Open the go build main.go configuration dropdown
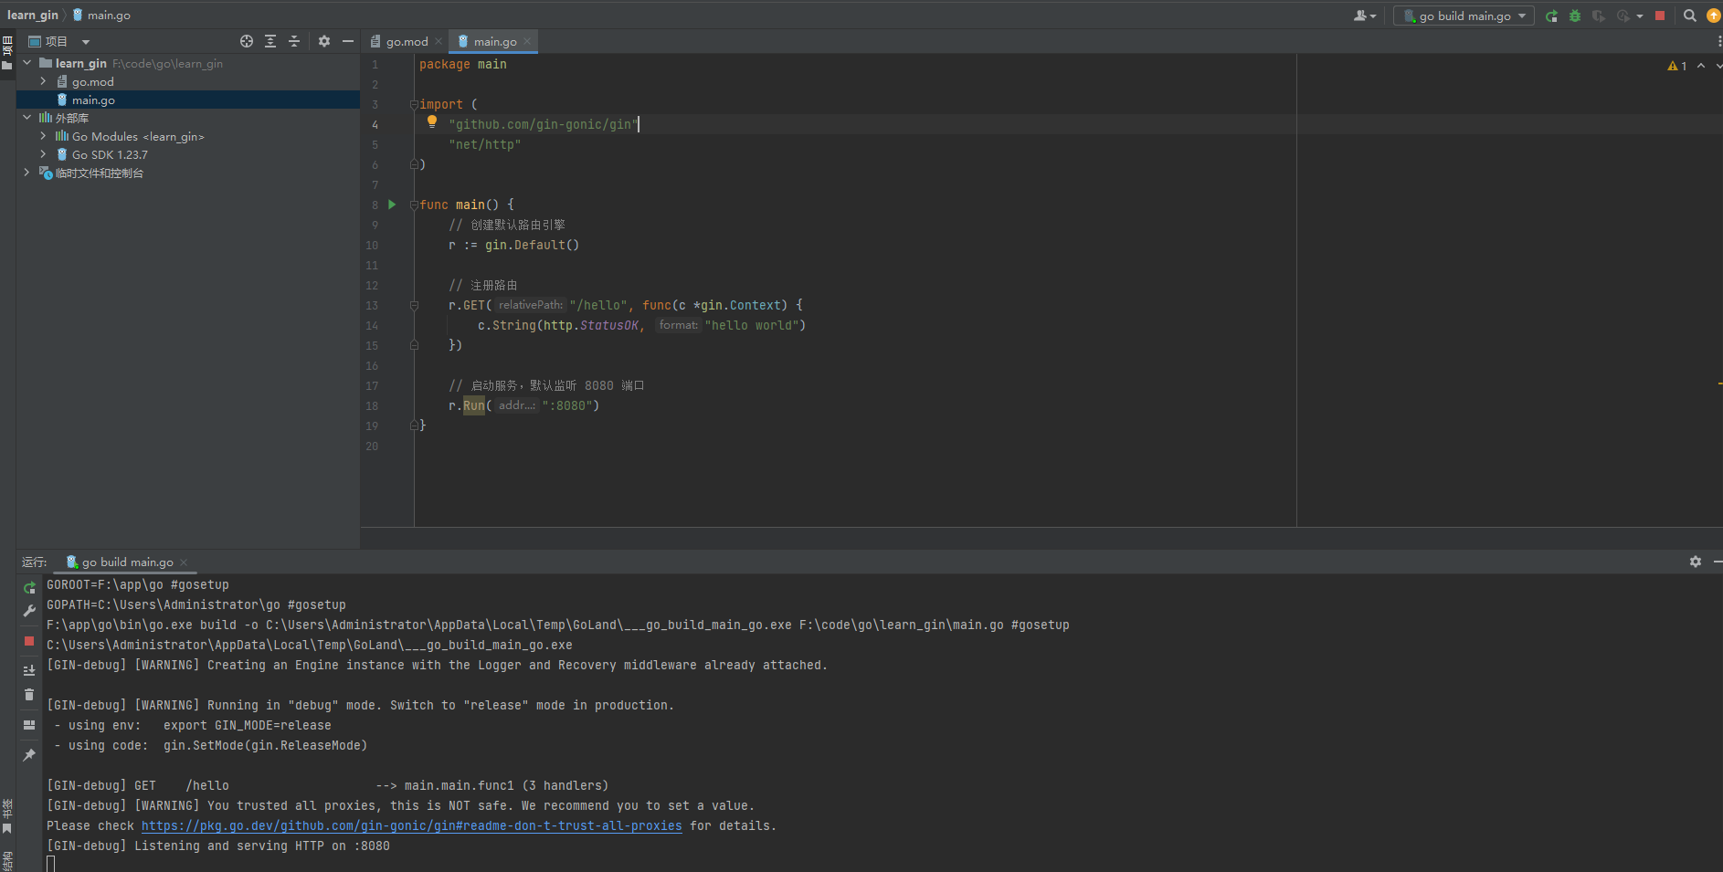This screenshot has width=1723, height=872. 1464,16
